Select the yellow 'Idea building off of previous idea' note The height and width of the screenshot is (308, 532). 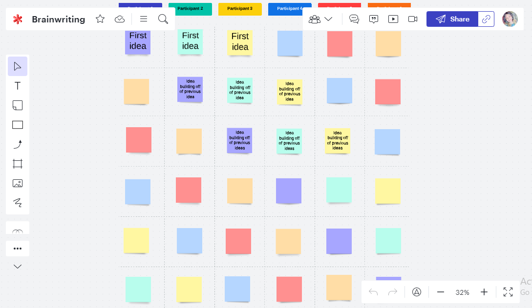pos(289,92)
